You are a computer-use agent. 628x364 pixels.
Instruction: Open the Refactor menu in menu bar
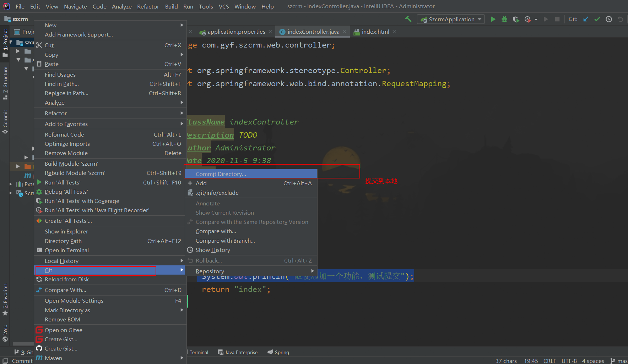[x=148, y=6]
